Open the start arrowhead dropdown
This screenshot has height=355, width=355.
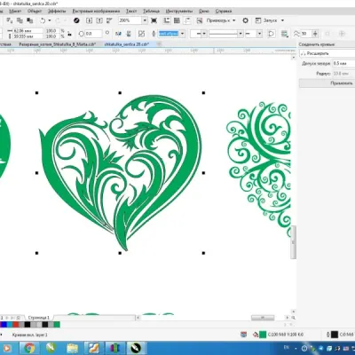(x=204, y=34)
